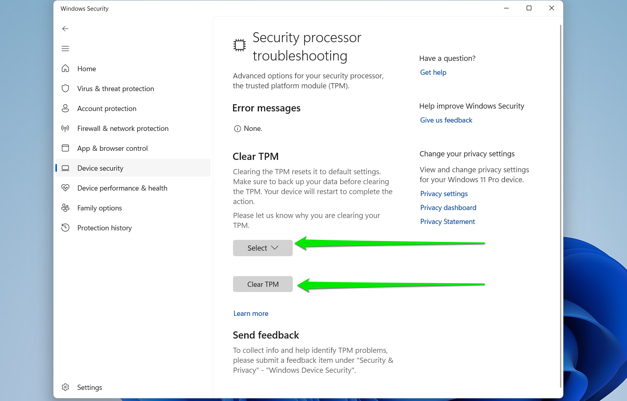Screen dimensions: 627x401
Task: Click the Protection history clock icon
Action: [65, 228]
